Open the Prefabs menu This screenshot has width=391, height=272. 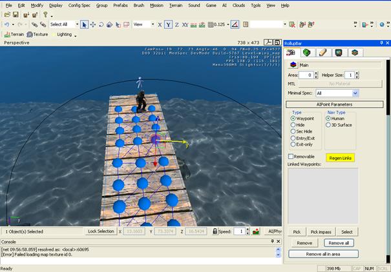click(x=120, y=5)
